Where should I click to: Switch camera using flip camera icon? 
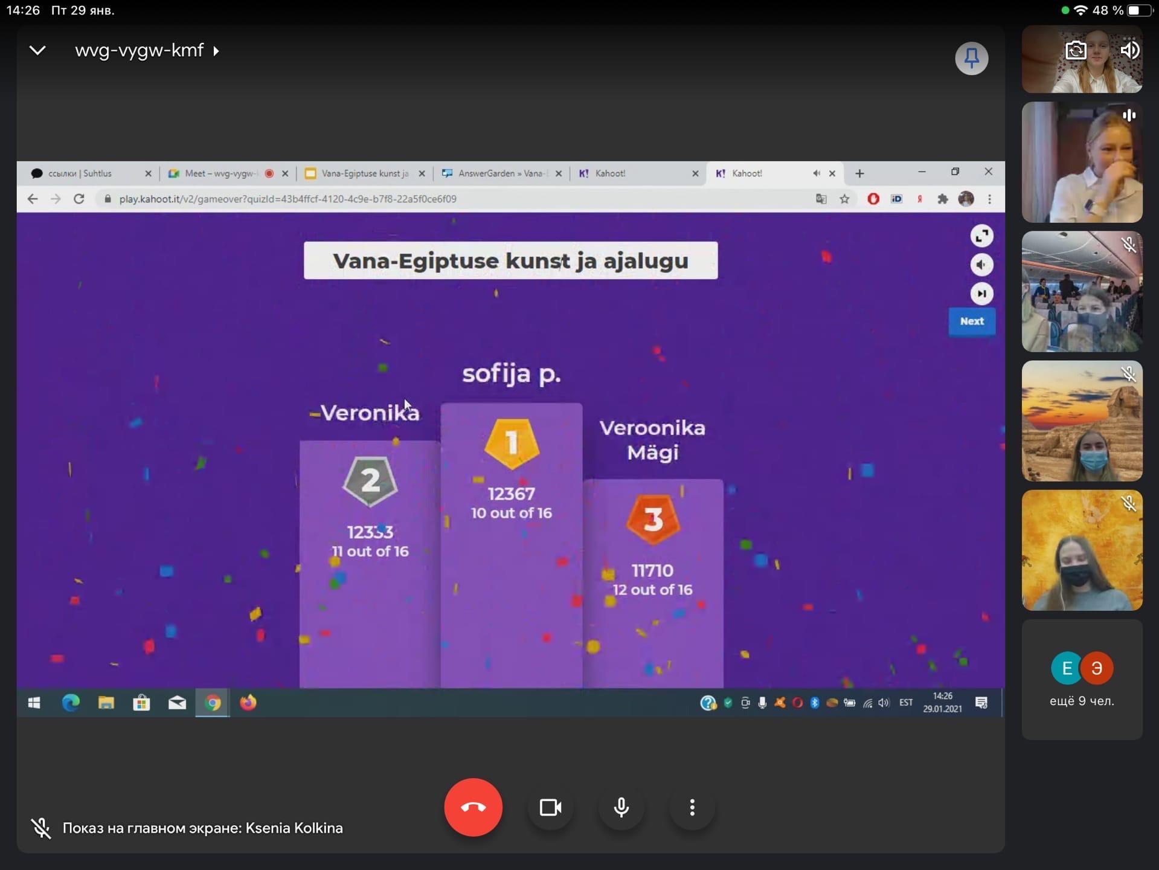pyautogui.click(x=1076, y=50)
